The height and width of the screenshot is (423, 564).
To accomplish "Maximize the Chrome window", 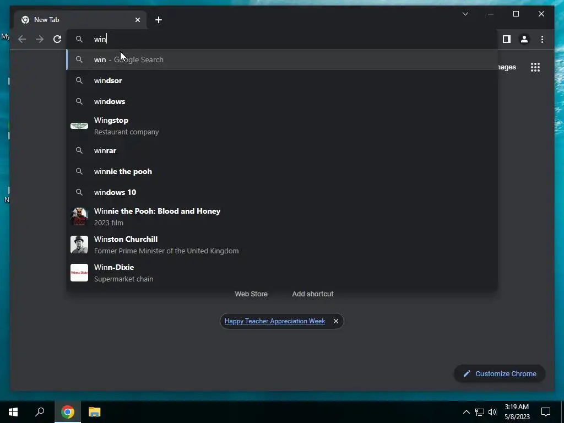I will [x=516, y=14].
